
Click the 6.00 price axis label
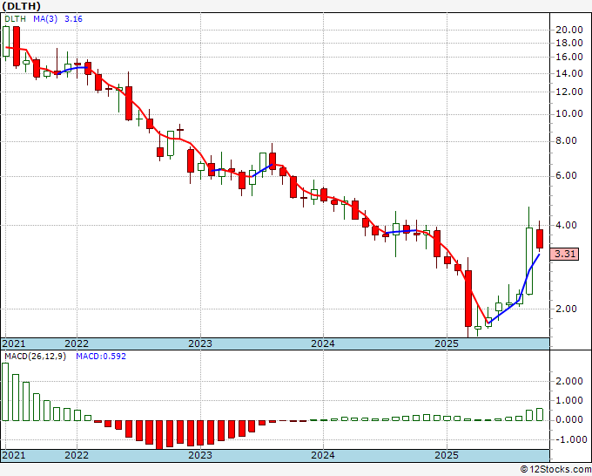[x=566, y=176]
